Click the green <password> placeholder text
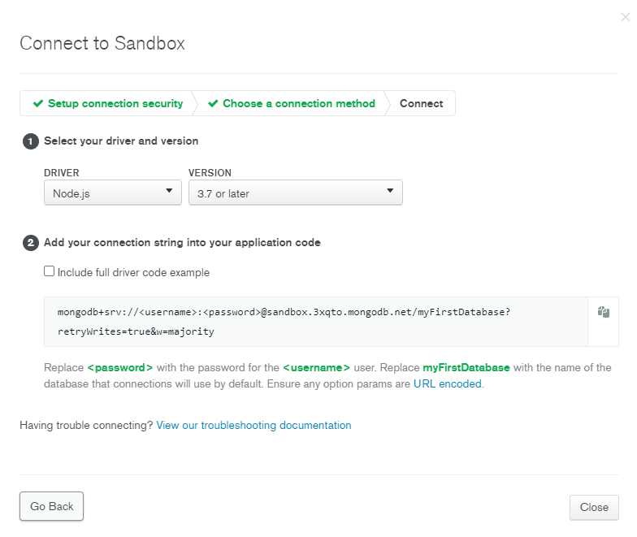Screen dimensions: 637x537 tap(120, 368)
